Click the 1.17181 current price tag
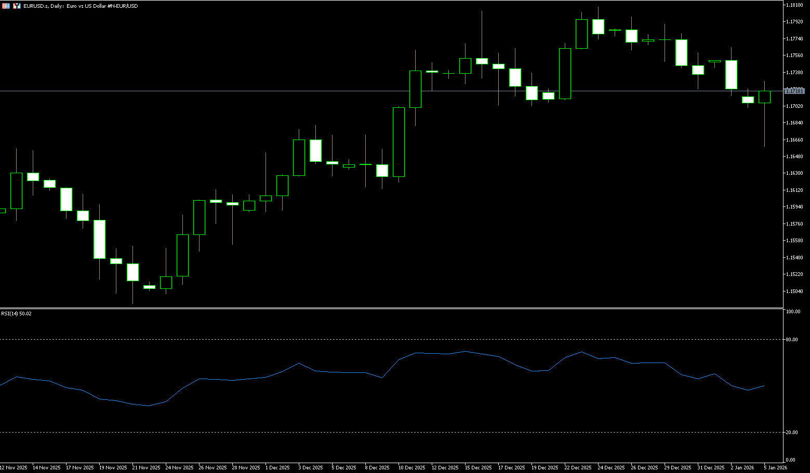The image size is (810, 473). click(794, 91)
